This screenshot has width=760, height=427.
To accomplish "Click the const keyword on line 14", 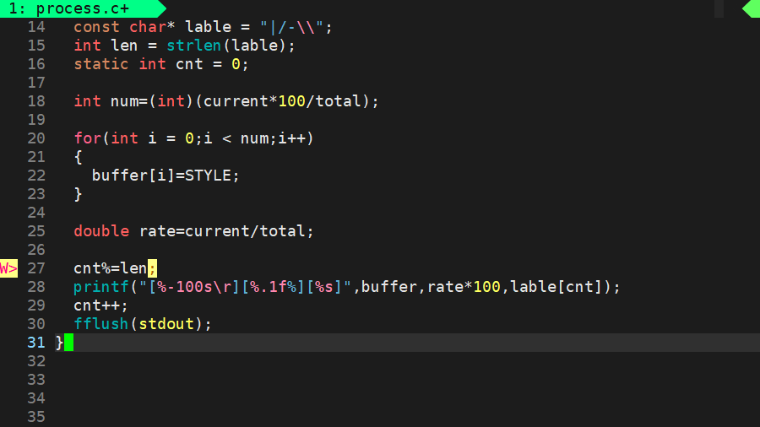I will pos(96,27).
